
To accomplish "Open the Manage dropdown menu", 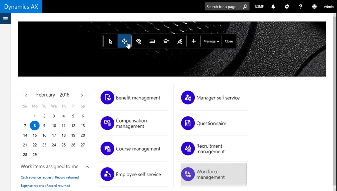I will tap(211, 41).
